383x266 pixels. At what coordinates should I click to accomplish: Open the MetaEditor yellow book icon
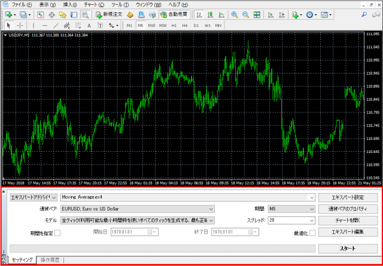click(x=130, y=14)
